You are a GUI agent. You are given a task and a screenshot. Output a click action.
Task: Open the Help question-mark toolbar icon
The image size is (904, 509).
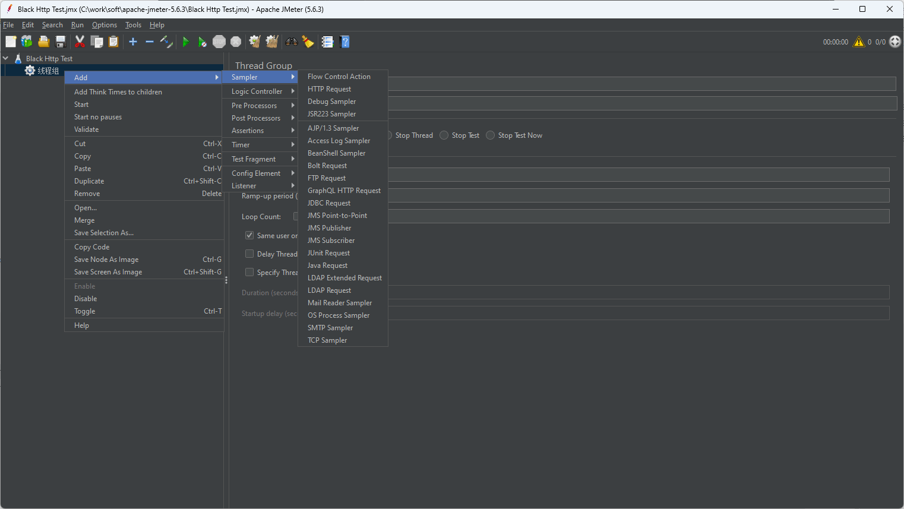pos(345,42)
